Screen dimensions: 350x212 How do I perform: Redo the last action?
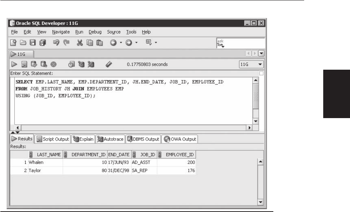[66, 43]
